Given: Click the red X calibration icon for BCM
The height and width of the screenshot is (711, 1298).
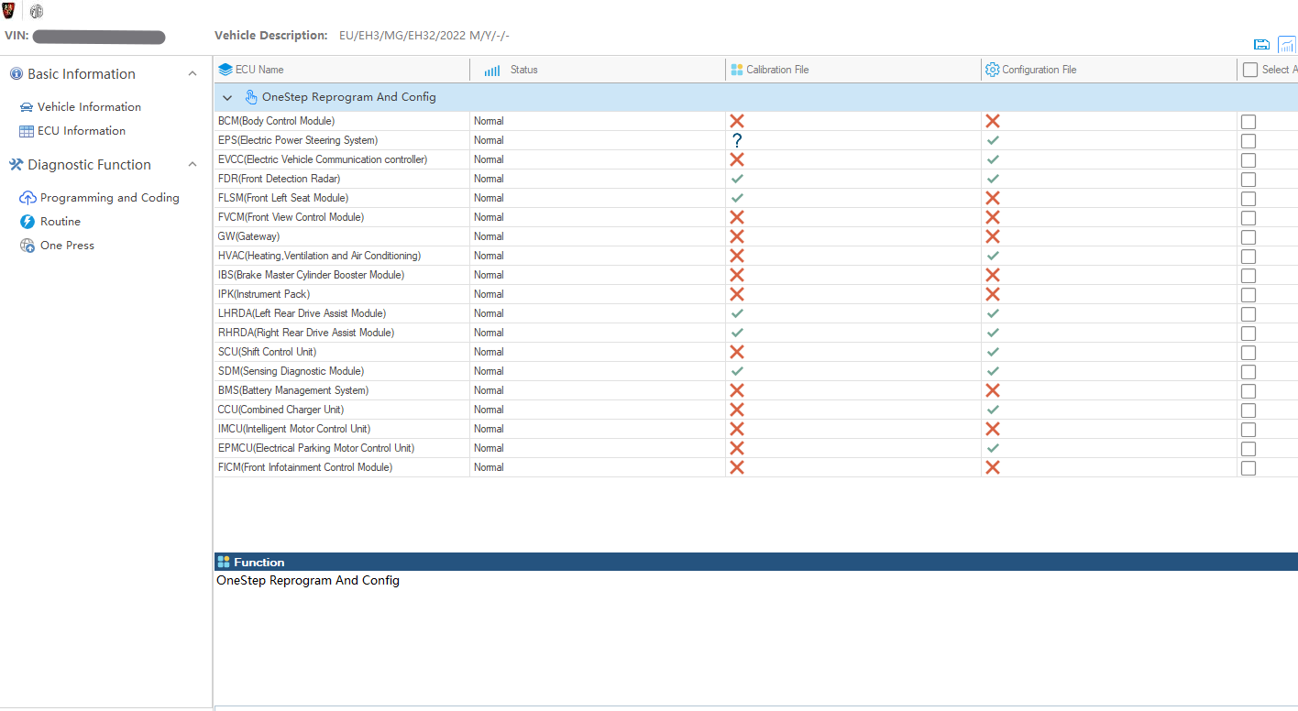Looking at the screenshot, I should [736, 121].
